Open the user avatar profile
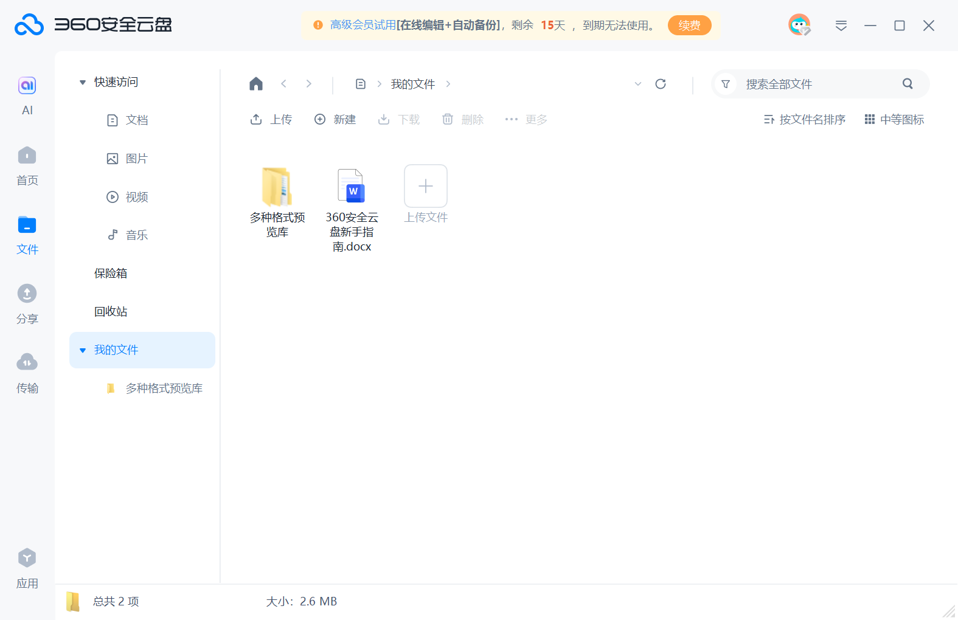Viewport: 958px width, 620px height. pos(799,25)
